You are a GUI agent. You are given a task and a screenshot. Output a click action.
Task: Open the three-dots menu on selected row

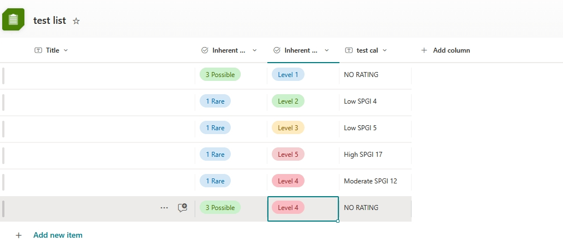click(x=164, y=208)
